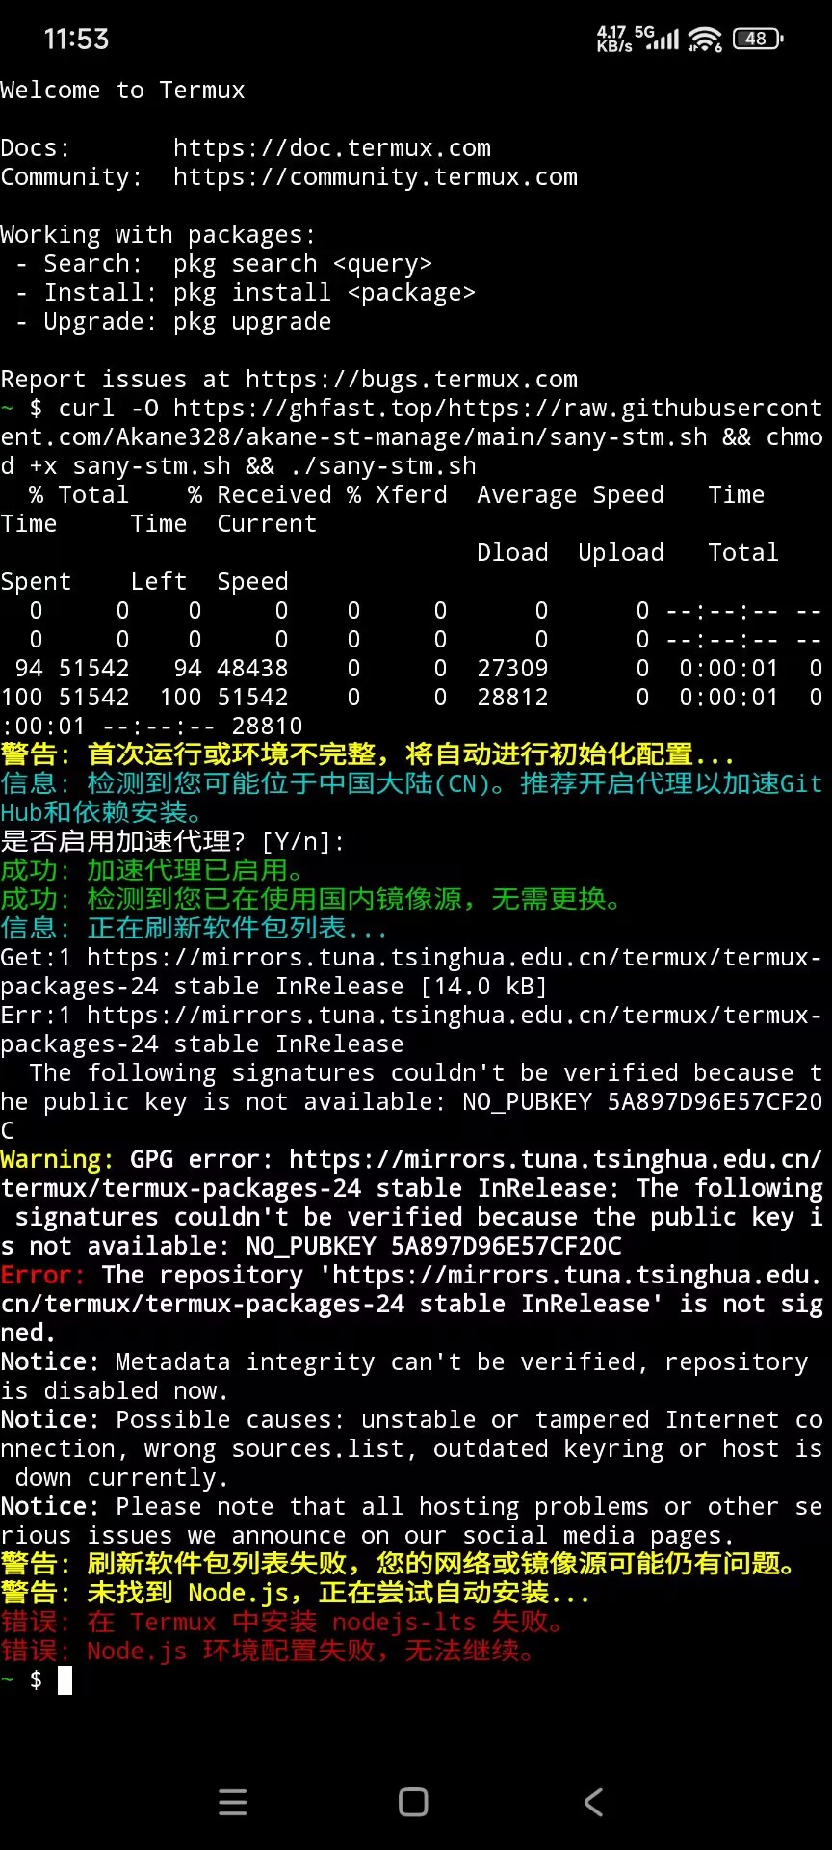Screen dimensions: 832x1850
Task: Tap the cursor block at final prompt
Action: pos(65,1680)
